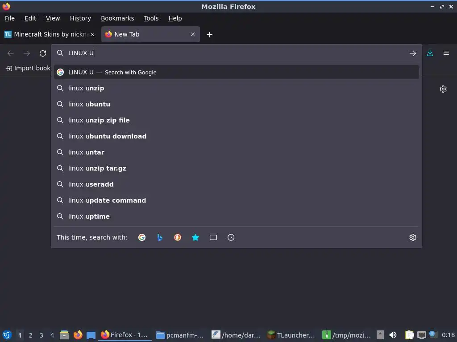The image size is (457, 342).
Task: Activate the TLauncher taskbar entry
Action: (291, 335)
